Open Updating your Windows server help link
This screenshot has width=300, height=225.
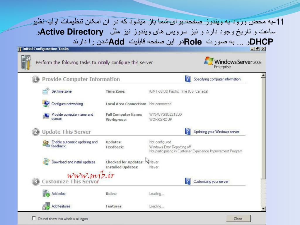coord(217,132)
